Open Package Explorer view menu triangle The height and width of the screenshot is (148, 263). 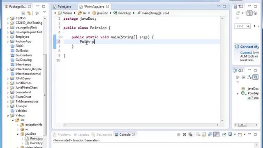(x=44, y=12)
